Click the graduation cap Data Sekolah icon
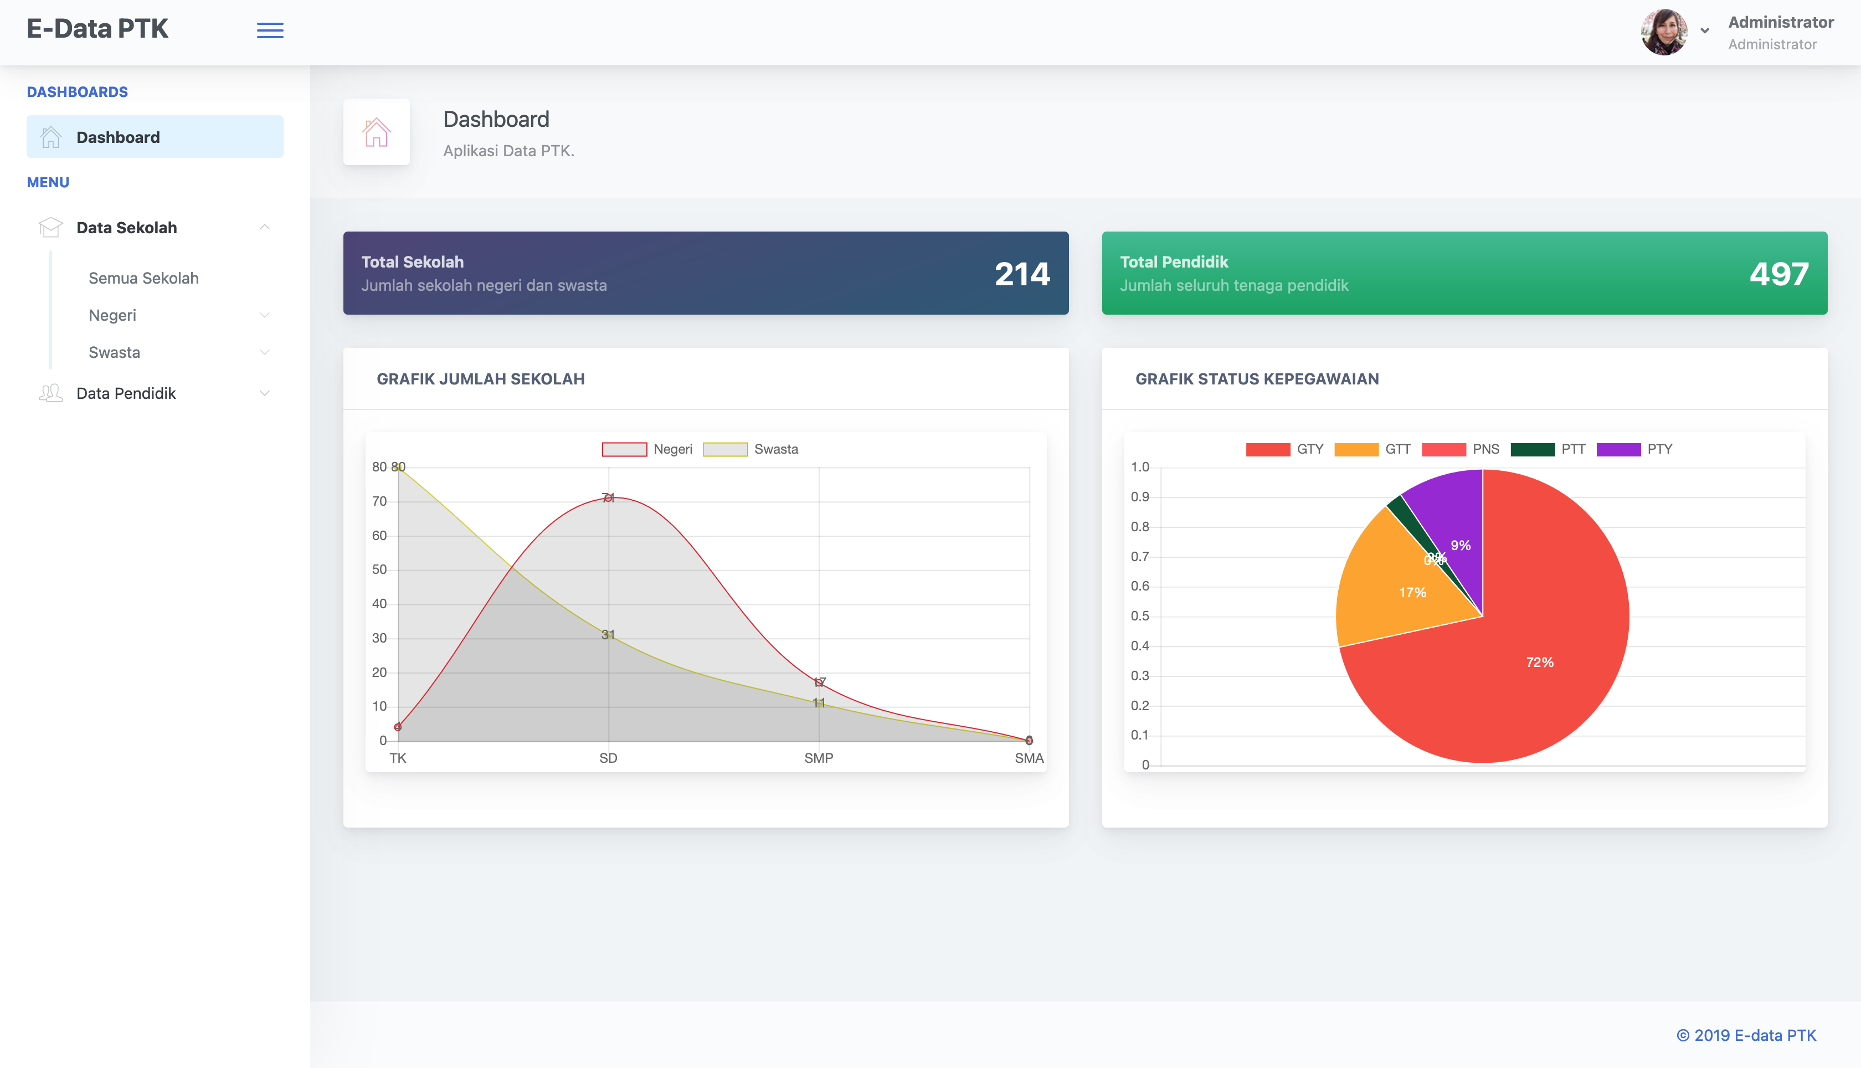Screen dimensions: 1861x1068 pos(50,227)
